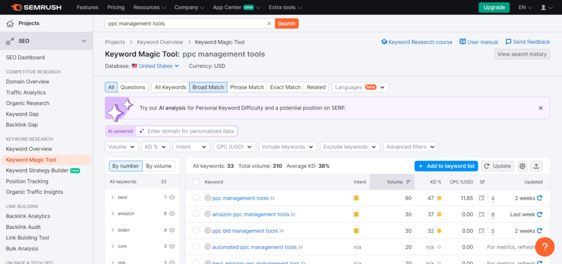The image size is (562, 264).
Task: Check the ppc management tools row checkbox
Action: (196, 198)
